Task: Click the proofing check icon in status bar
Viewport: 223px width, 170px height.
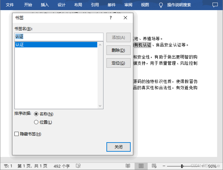Action: tap(78, 166)
